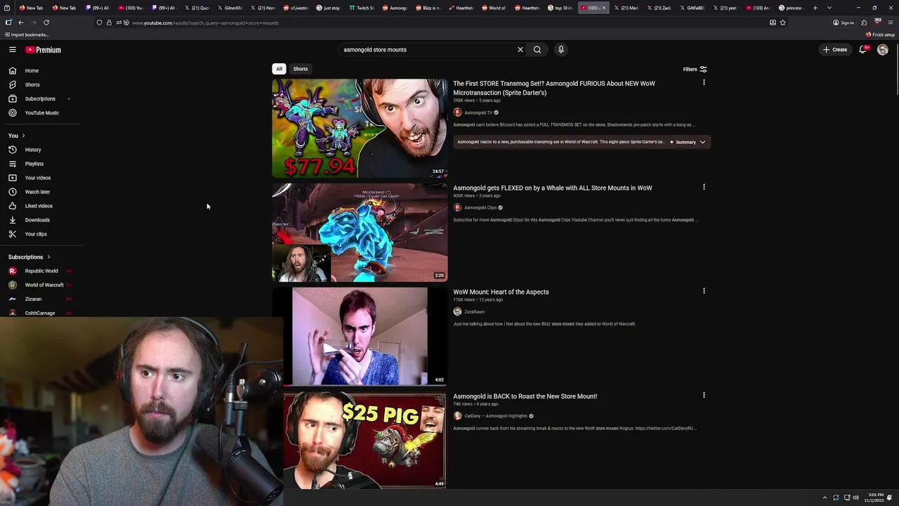The width and height of the screenshot is (899, 506).
Task: Click the Create button
Action: tap(835, 50)
